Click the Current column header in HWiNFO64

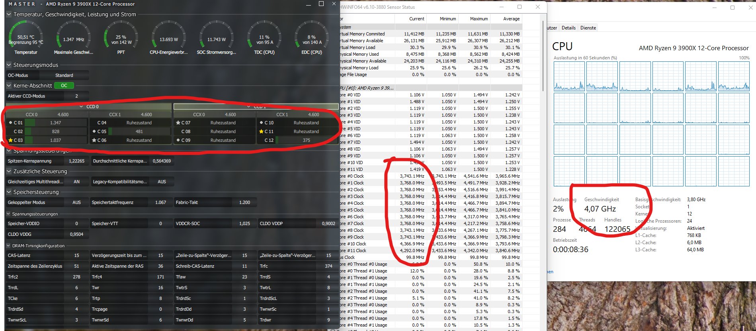point(410,19)
